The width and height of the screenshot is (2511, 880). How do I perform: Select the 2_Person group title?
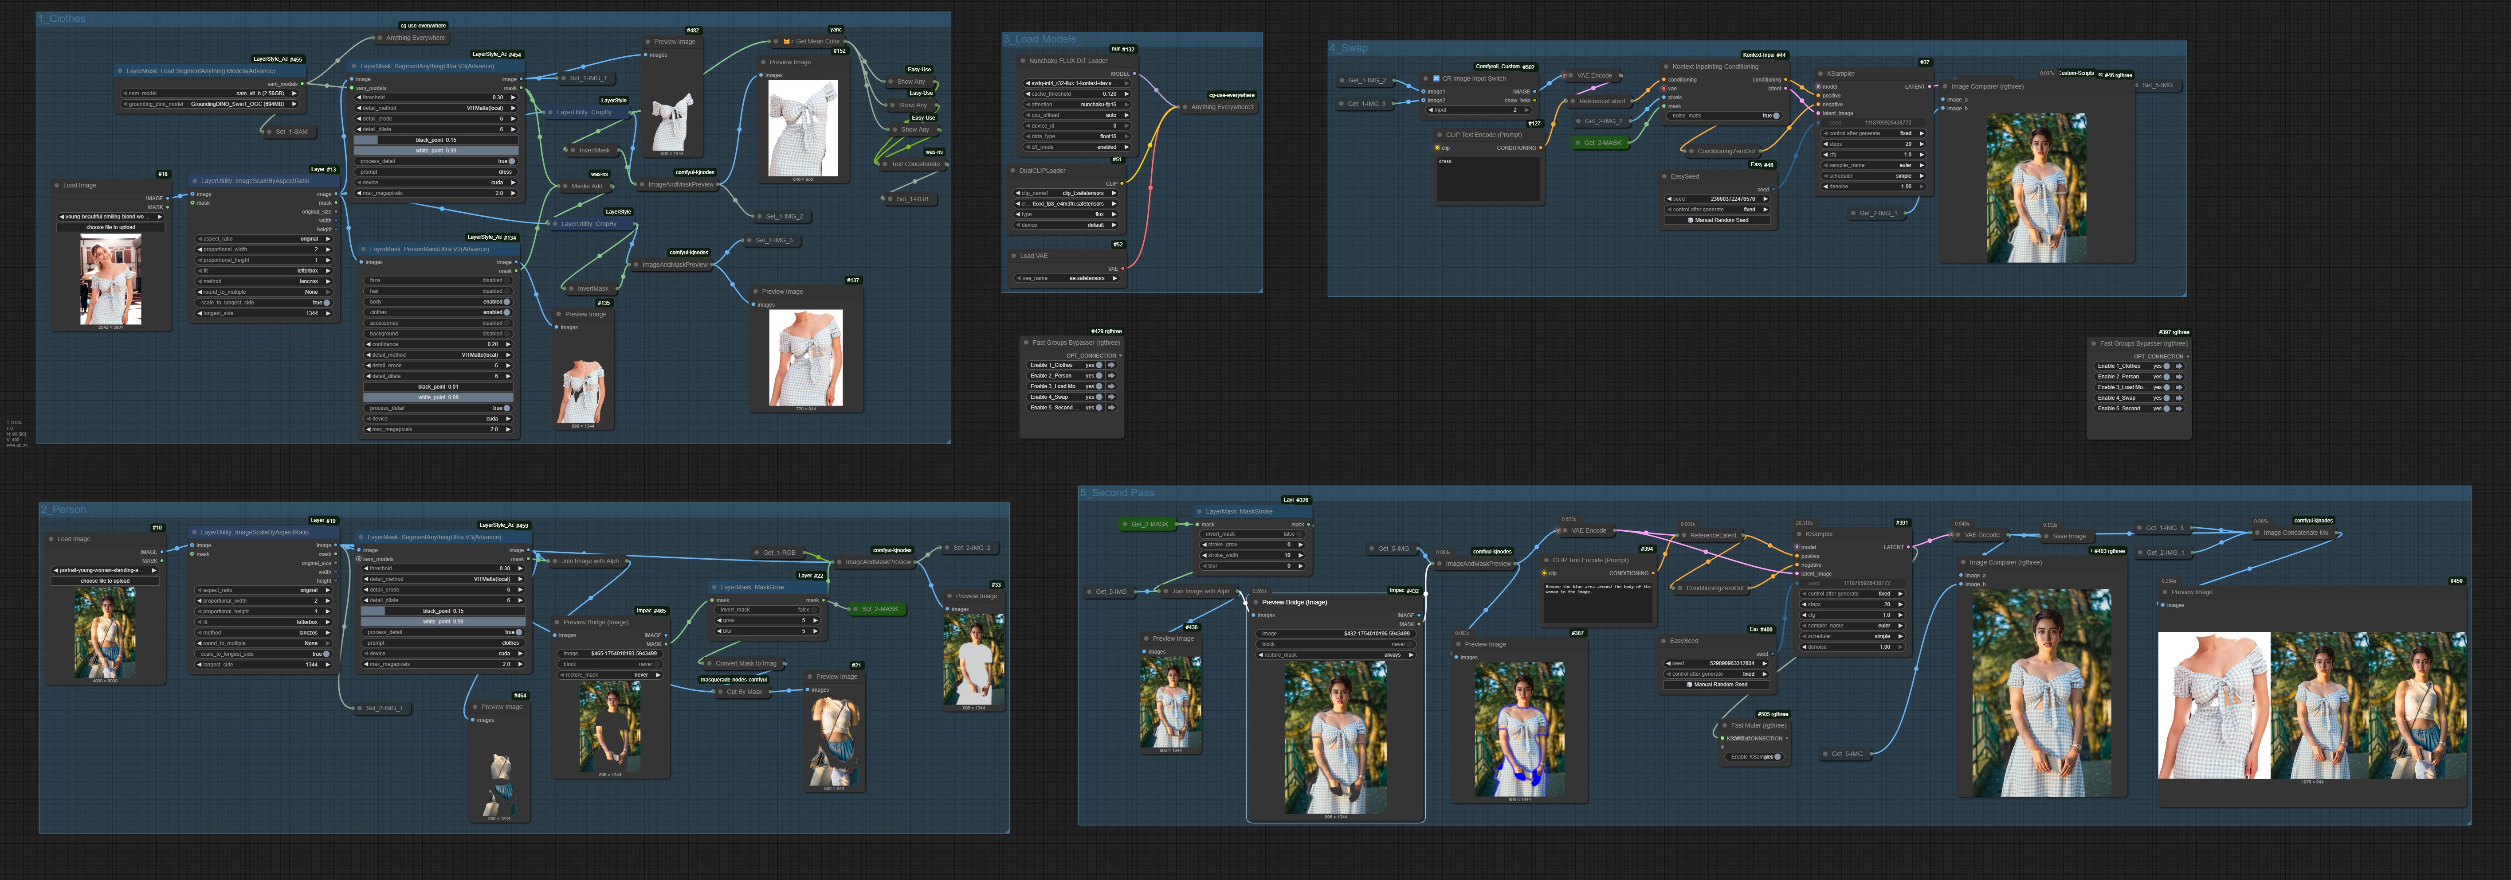(63, 510)
